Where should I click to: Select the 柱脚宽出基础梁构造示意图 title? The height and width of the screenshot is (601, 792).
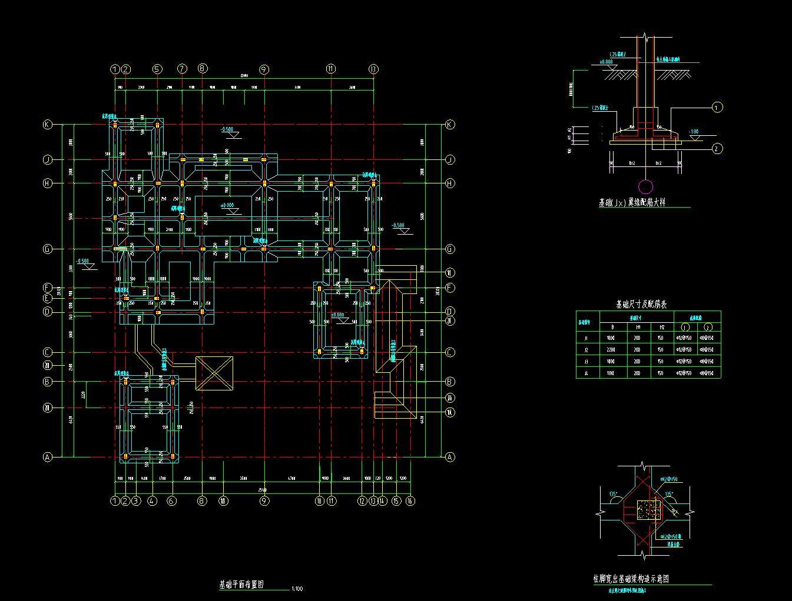pyautogui.click(x=631, y=579)
